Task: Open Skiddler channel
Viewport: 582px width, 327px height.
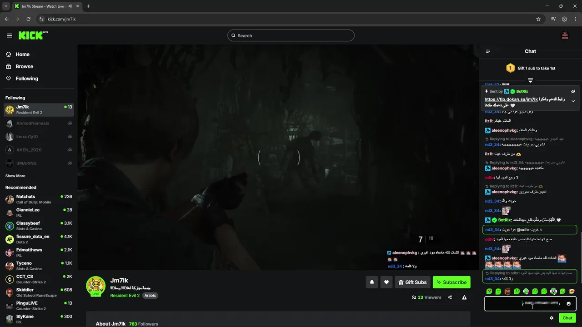Action: (39, 292)
